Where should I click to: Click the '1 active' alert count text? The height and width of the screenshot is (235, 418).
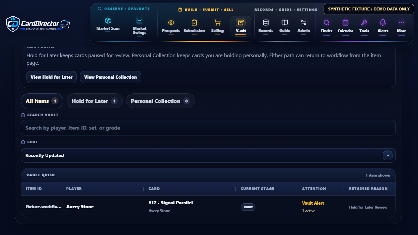pyautogui.click(x=309, y=211)
